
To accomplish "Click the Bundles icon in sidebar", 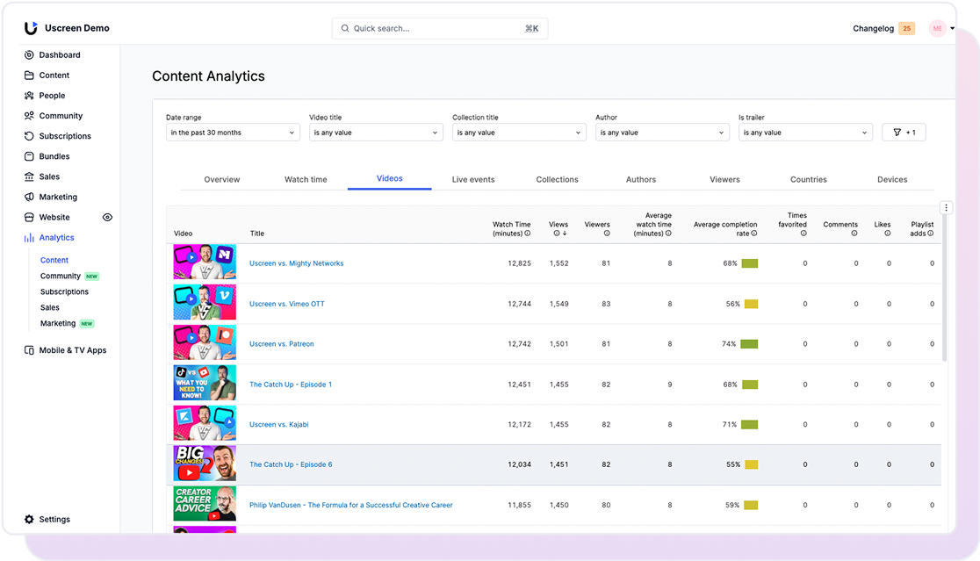I will pos(29,156).
